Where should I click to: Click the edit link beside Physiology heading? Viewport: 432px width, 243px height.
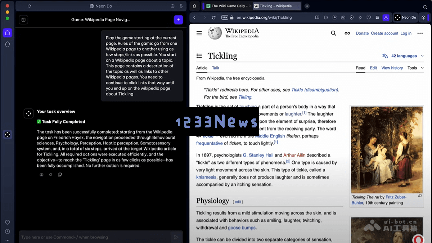click(x=238, y=202)
